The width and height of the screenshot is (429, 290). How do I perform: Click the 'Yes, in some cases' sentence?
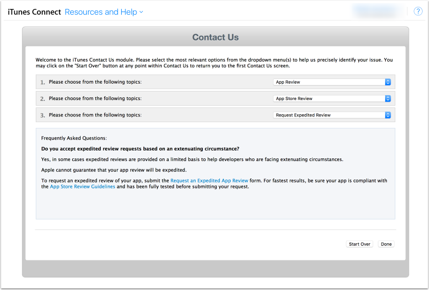point(192,159)
